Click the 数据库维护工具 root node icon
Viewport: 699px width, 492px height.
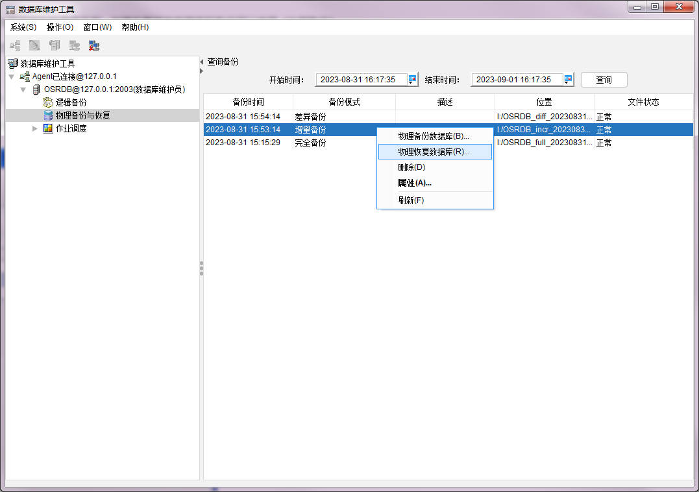pyautogui.click(x=12, y=64)
